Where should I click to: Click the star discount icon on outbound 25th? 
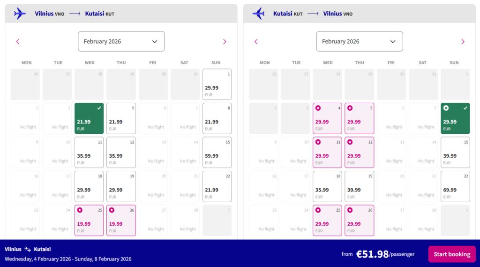(x=80, y=210)
